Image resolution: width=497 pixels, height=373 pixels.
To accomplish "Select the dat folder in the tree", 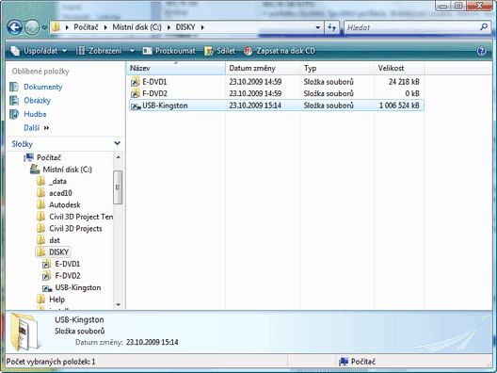I will click(55, 240).
